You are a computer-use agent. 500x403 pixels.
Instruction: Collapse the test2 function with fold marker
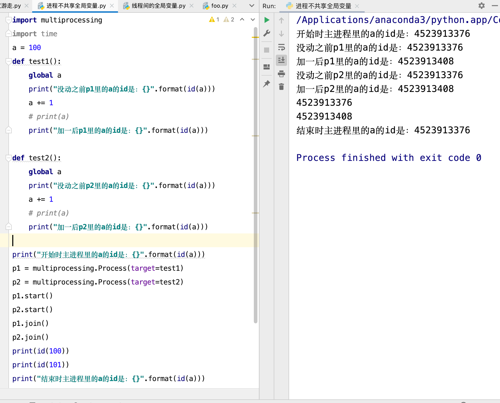8,158
